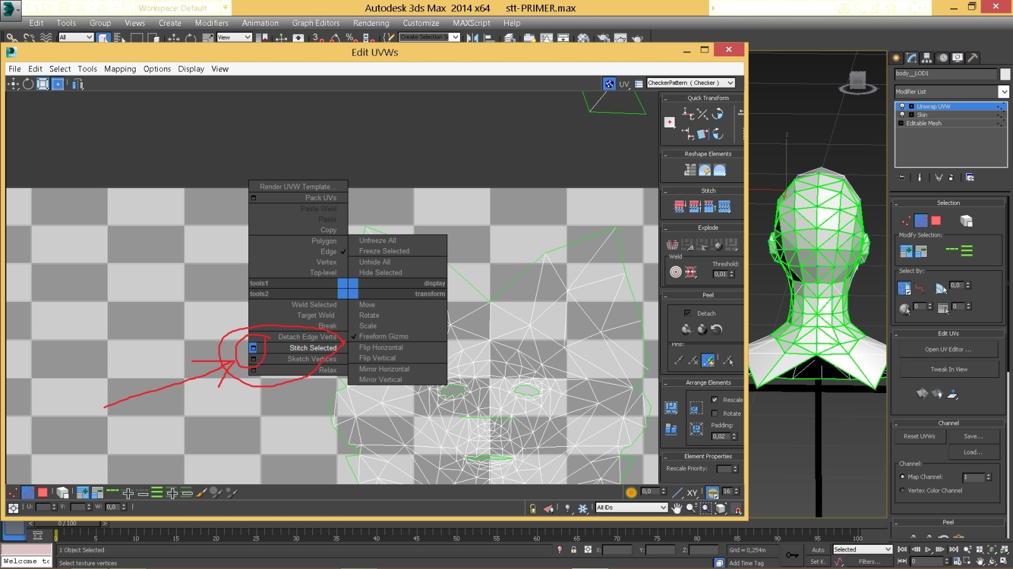
Task: Click Select By Element toggle in the command panel
Action: [966, 220]
